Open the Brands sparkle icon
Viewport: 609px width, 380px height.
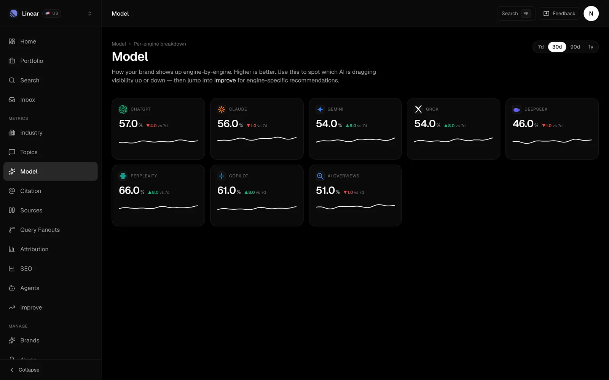tap(12, 340)
